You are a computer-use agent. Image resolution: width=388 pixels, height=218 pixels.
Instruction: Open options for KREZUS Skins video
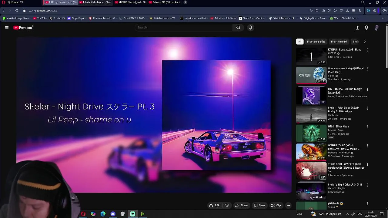click(368, 50)
